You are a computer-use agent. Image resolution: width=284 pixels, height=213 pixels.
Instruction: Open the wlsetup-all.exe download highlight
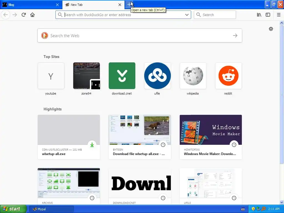69,137
